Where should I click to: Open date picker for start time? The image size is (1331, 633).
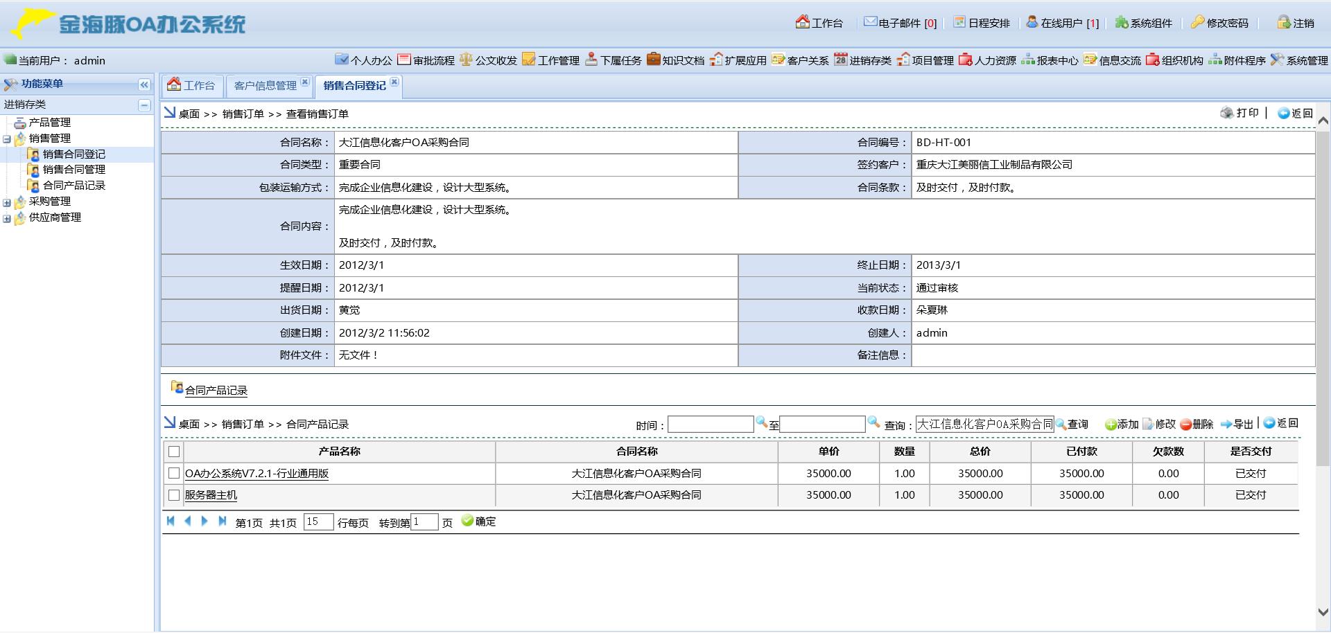point(761,422)
